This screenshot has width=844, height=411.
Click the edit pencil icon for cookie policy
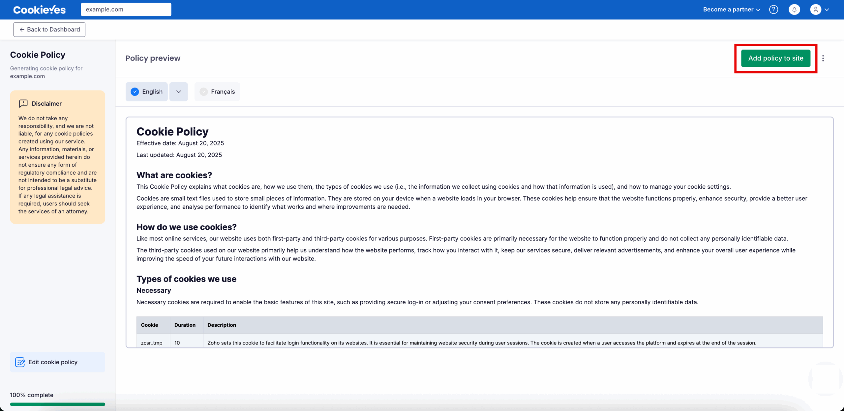coord(20,362)
